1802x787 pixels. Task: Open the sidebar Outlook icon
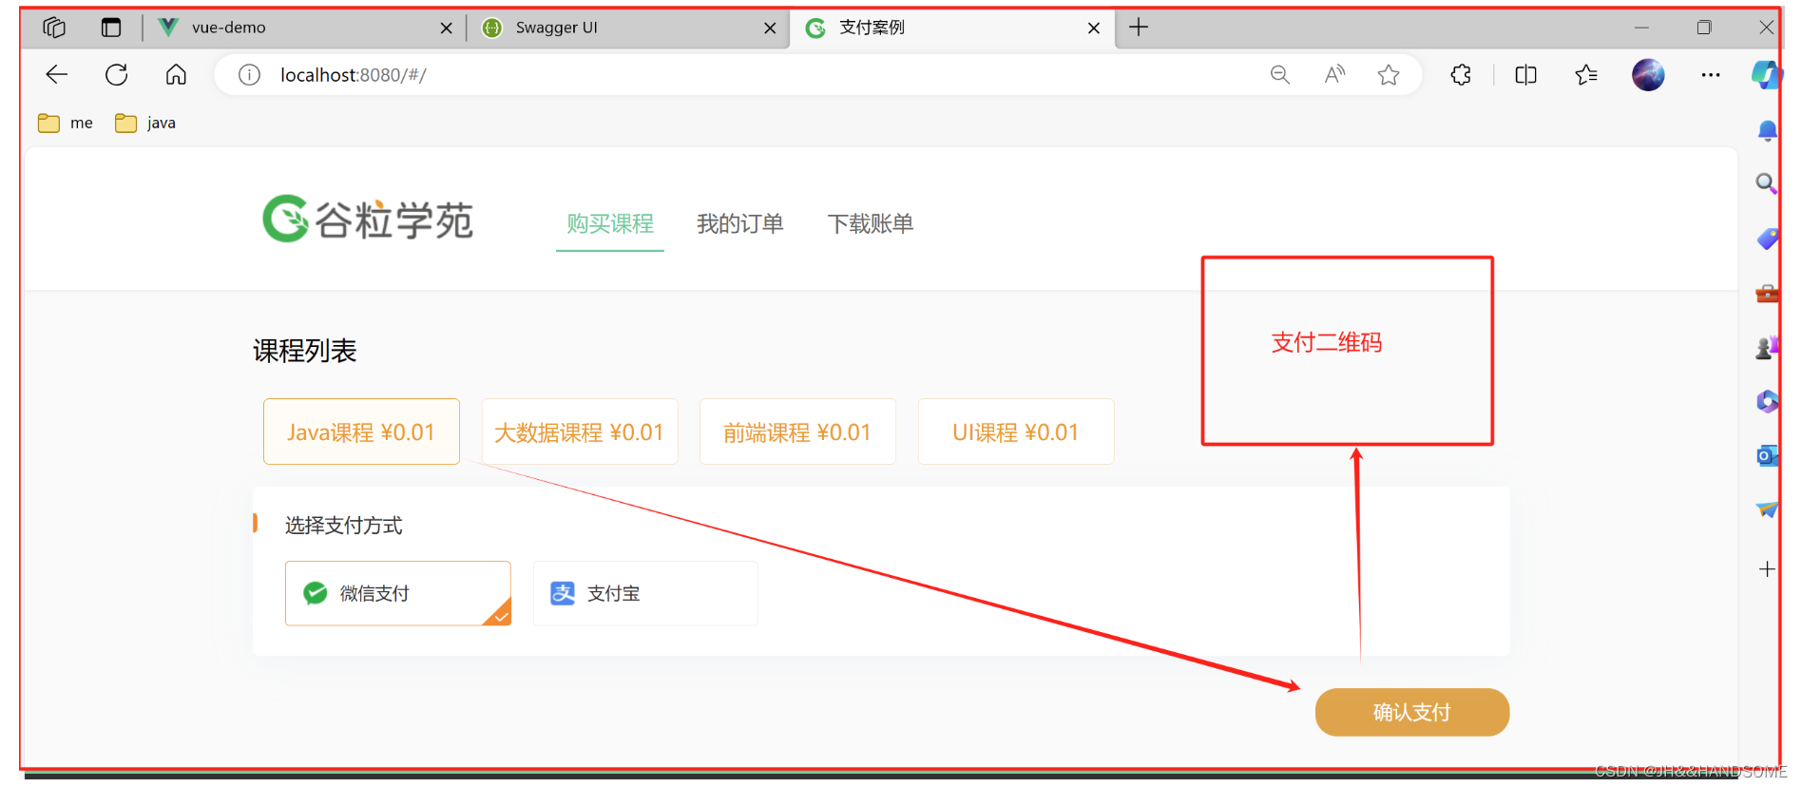tap(1767, 456)
